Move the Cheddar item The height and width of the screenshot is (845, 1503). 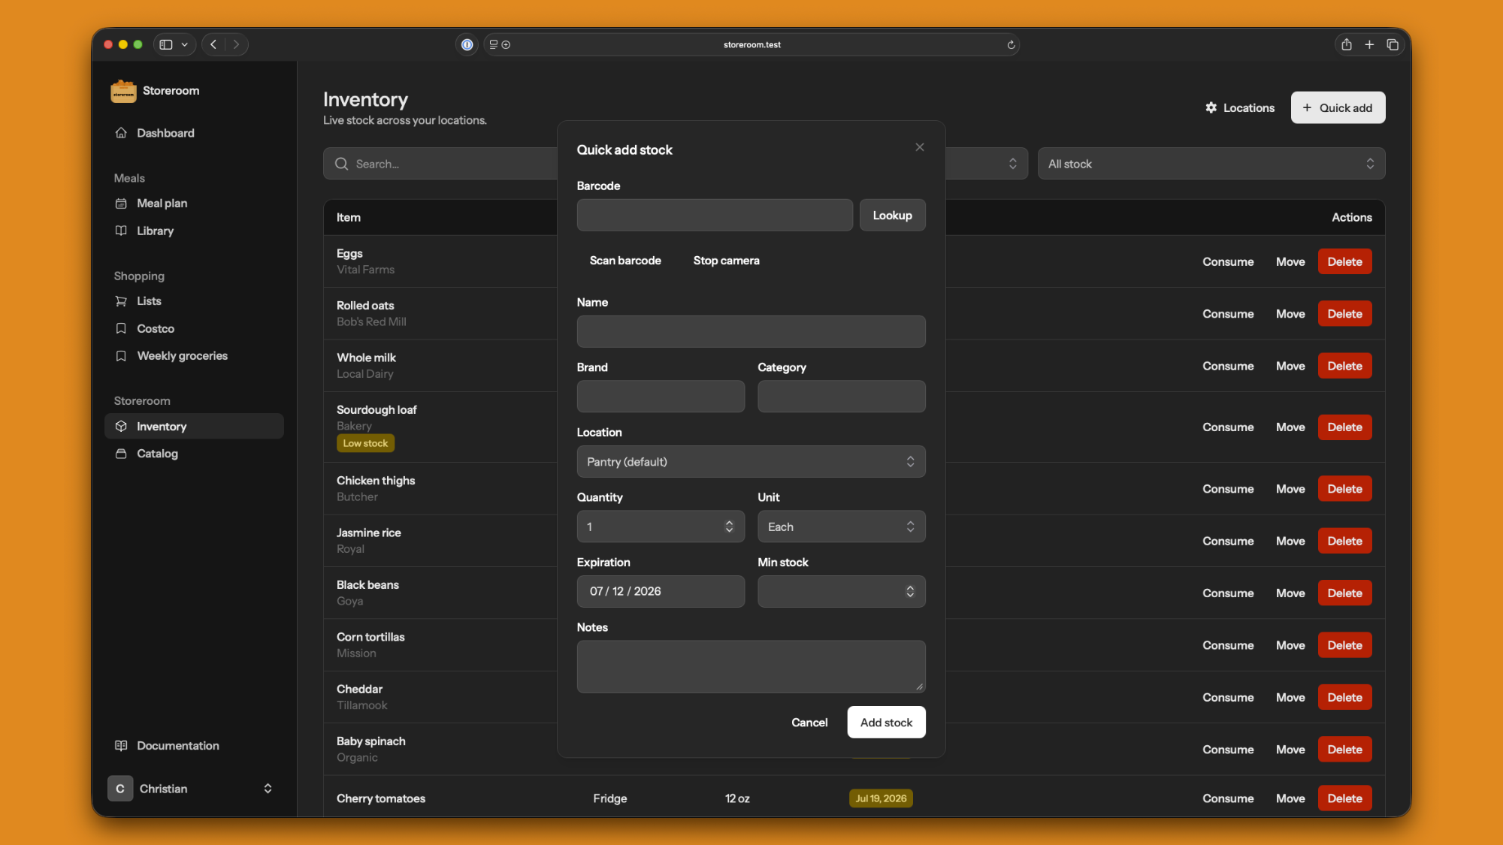click(x=1290, y=697)
